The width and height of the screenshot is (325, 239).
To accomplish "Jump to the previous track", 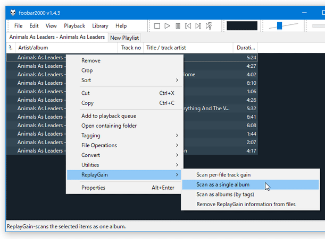I will coord(188,26).
